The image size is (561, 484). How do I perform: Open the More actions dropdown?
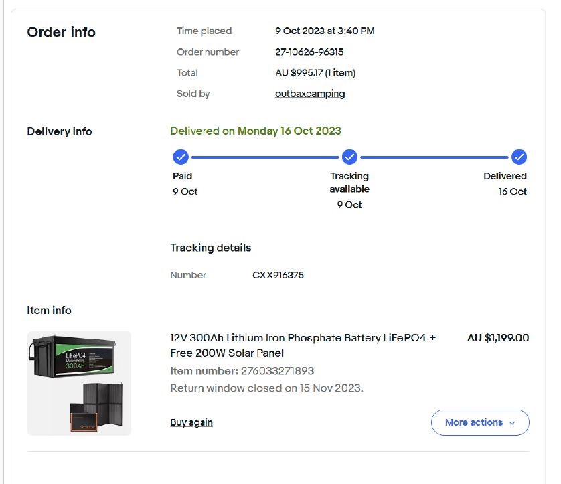480,422
